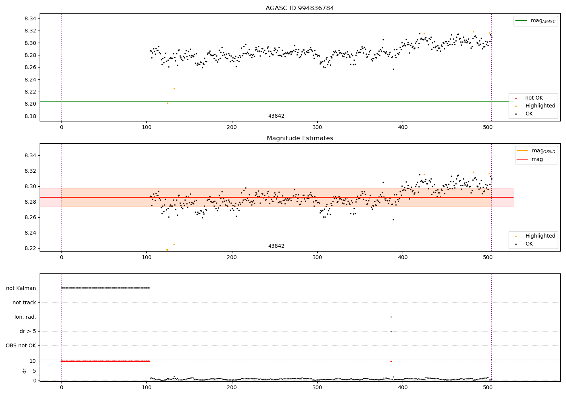Screen dimensions: 566x396
Task: Click the 'dr > 5' row label
Action: (x=28, y=332)
